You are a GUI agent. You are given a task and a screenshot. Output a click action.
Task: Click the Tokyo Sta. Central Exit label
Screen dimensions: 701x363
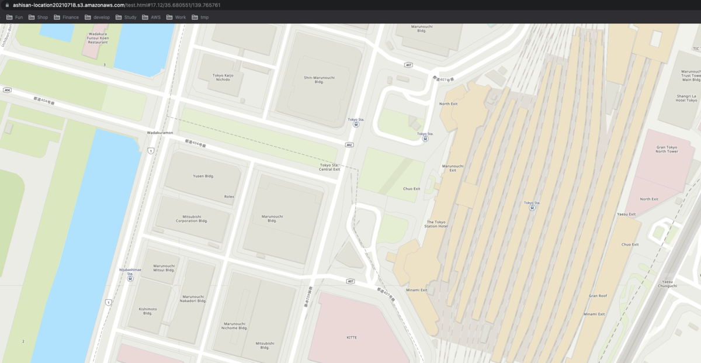329,167
